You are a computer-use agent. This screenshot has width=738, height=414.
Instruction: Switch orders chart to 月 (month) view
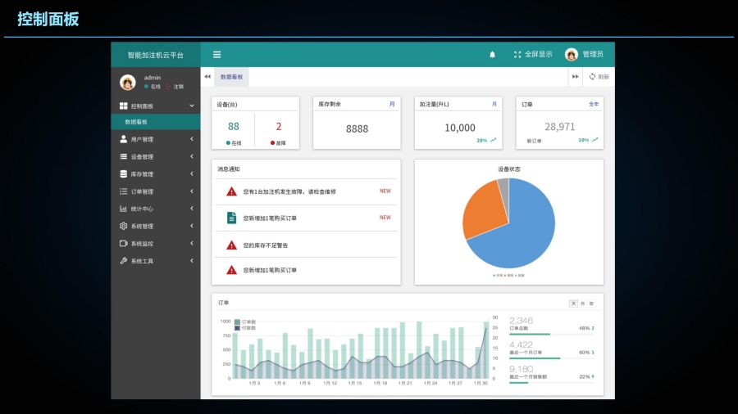(x=582, y=304)
